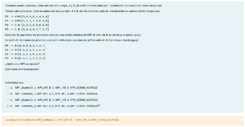Click answer text MPI_Gather(A, 2, MPI_INT, B, 2...)

point(56,106)
